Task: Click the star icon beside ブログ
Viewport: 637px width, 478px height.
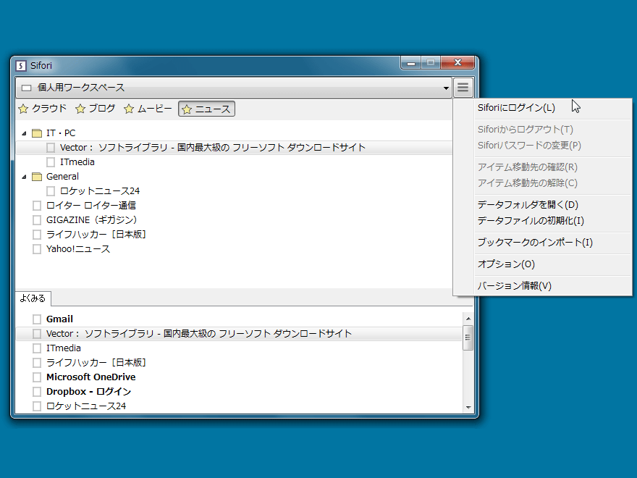Action: [80, 109]
